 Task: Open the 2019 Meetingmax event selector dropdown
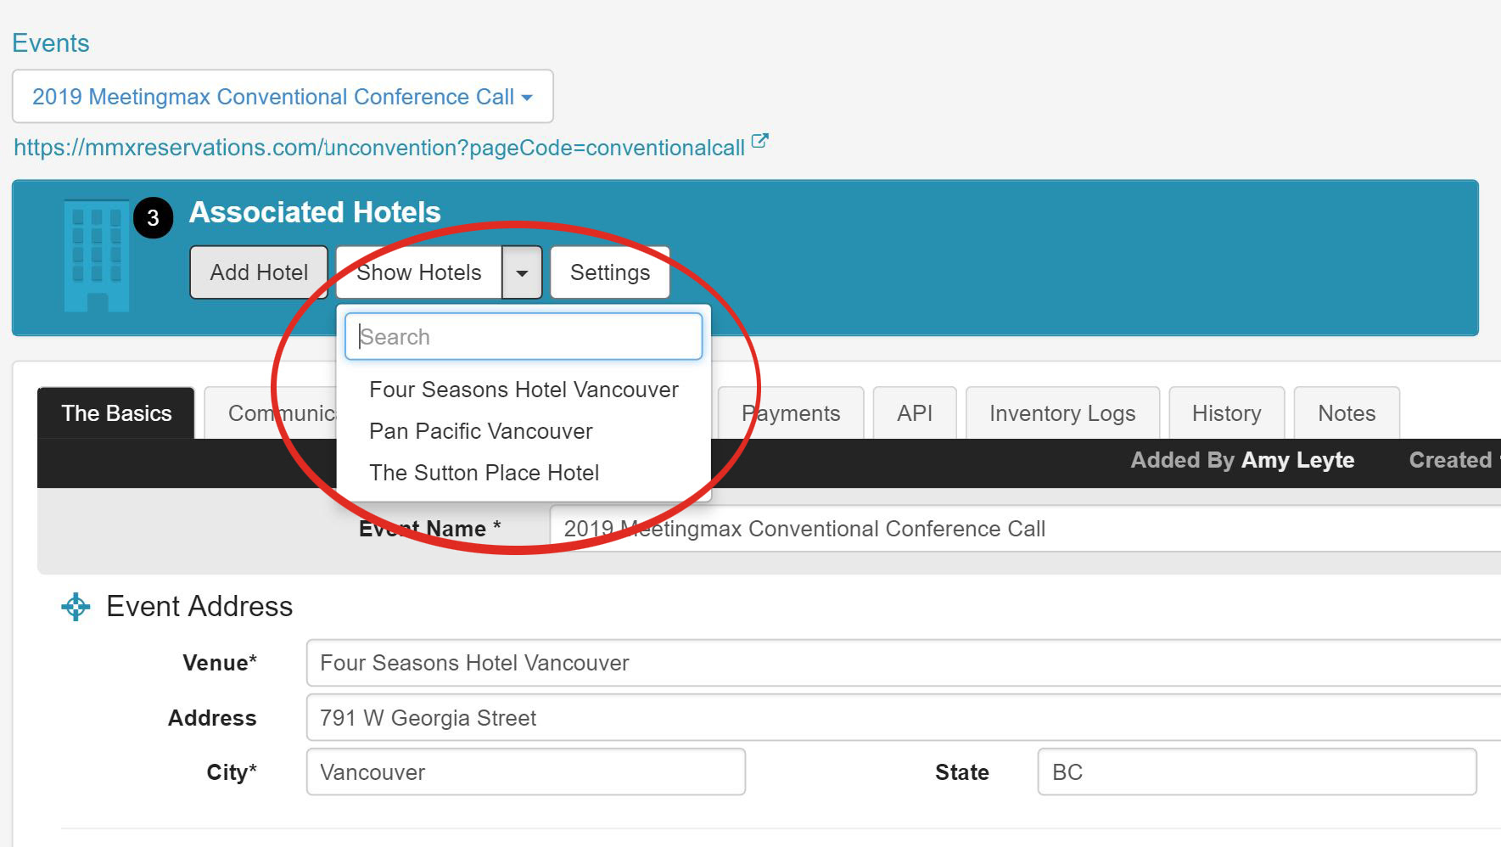[283, 97]
